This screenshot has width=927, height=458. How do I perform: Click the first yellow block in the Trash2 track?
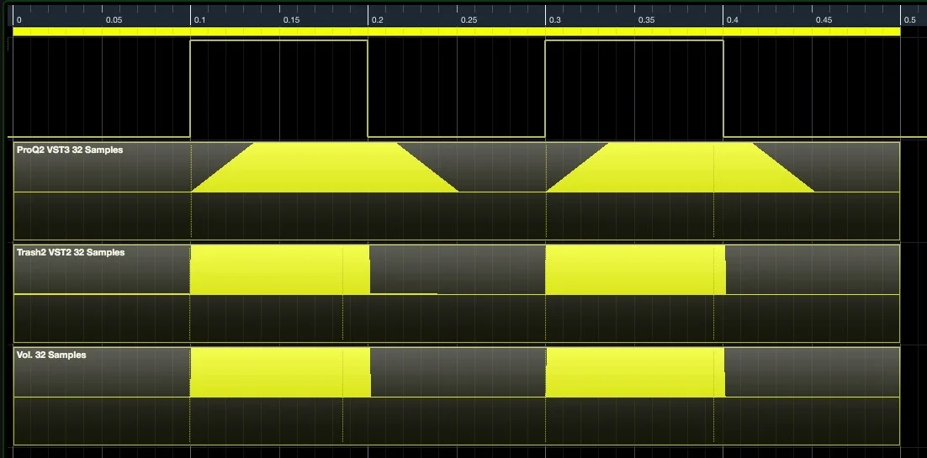tap(279, 271)
